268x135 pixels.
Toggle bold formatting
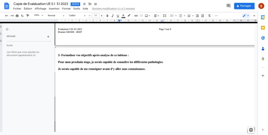tap(107, 16)
